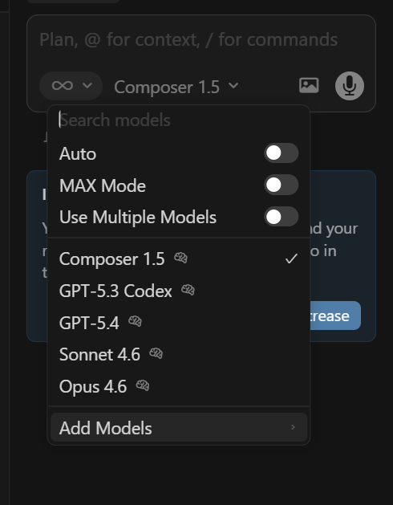Viewport: 393px width, 505px height.
Task: Enable the Auto toggle
Action: (x=282, y=153)
